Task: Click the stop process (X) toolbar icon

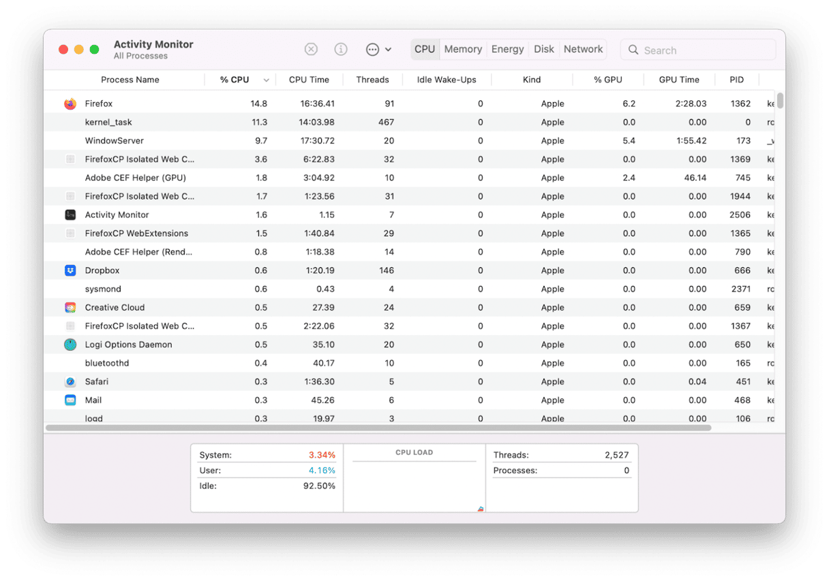Action: (311, 49)
